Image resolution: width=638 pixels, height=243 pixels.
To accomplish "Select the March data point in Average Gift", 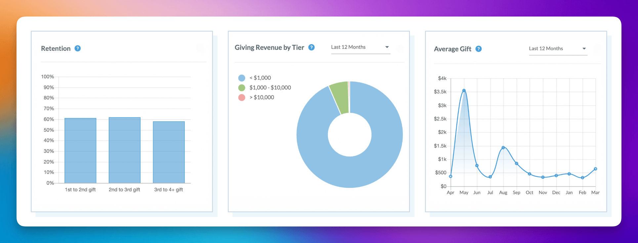I will 595,169.
